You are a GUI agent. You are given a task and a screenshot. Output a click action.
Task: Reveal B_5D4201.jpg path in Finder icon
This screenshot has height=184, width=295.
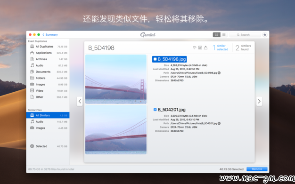(x=219, y=123)
